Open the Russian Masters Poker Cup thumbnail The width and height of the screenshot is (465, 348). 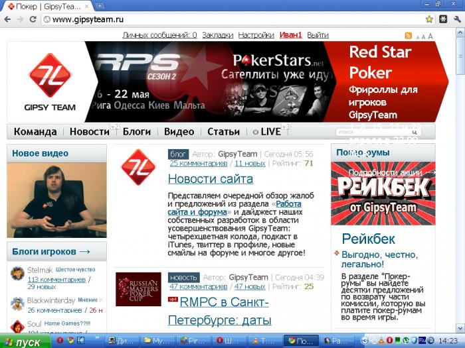[x=138, y=289]
